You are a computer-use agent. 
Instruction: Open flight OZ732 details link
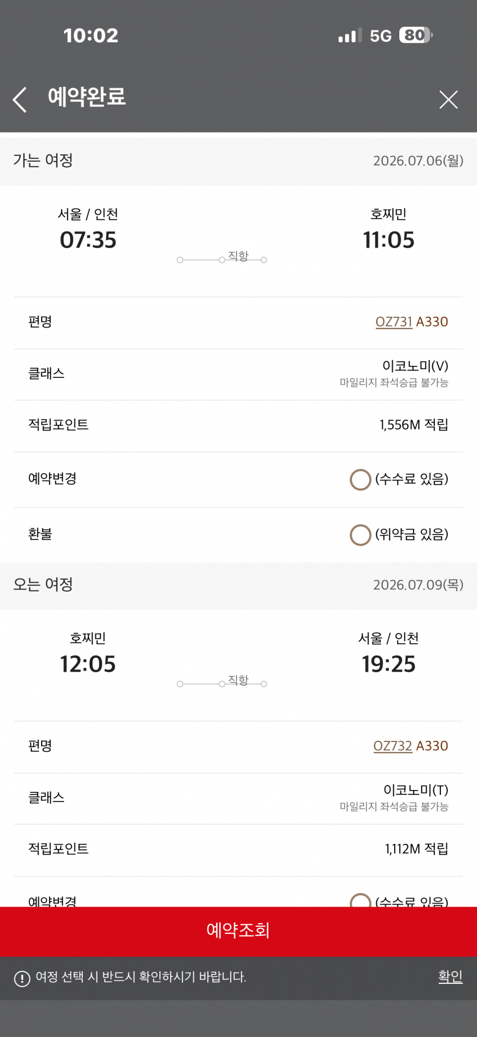click(392, 746)
